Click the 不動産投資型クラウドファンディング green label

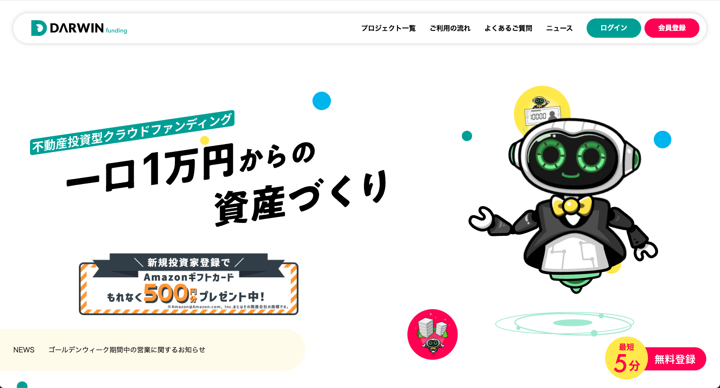[x=133, y=132]
